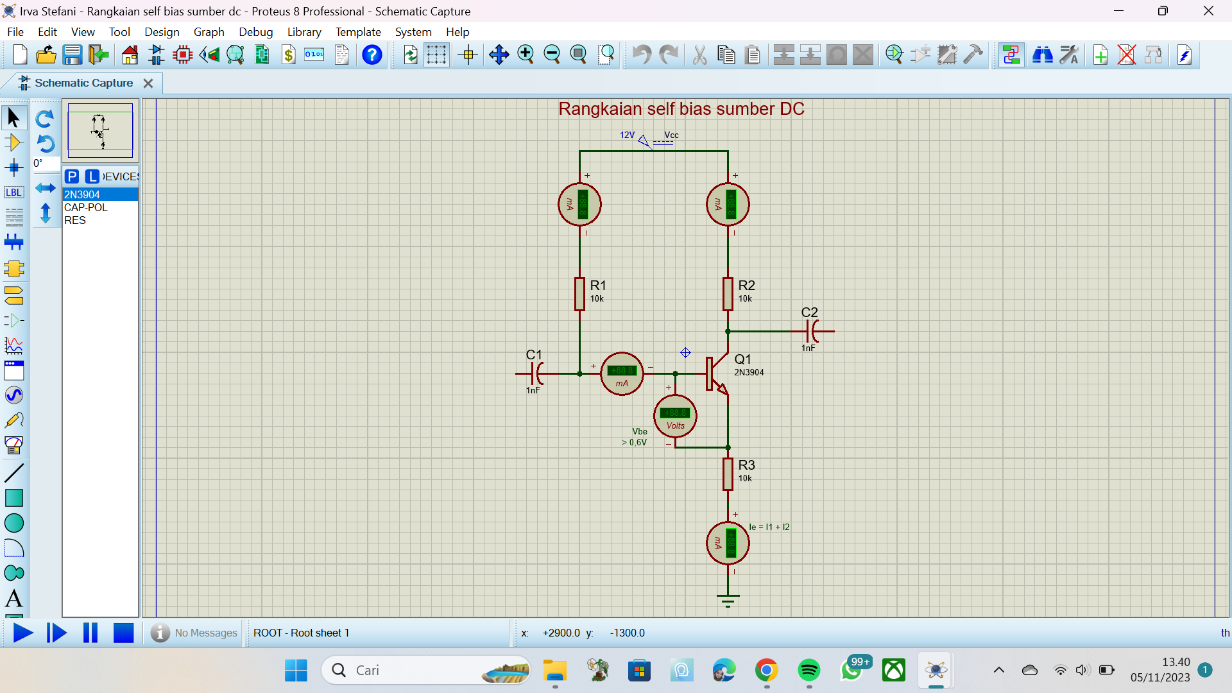Click the P pick devices button

[72, 176]
